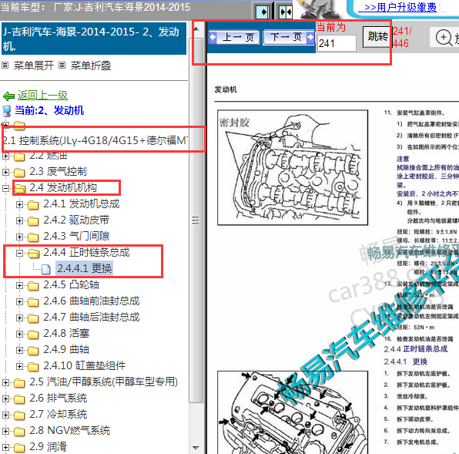Expand the 2.4.10 缸盖垫组件 node

coord(19,366)
